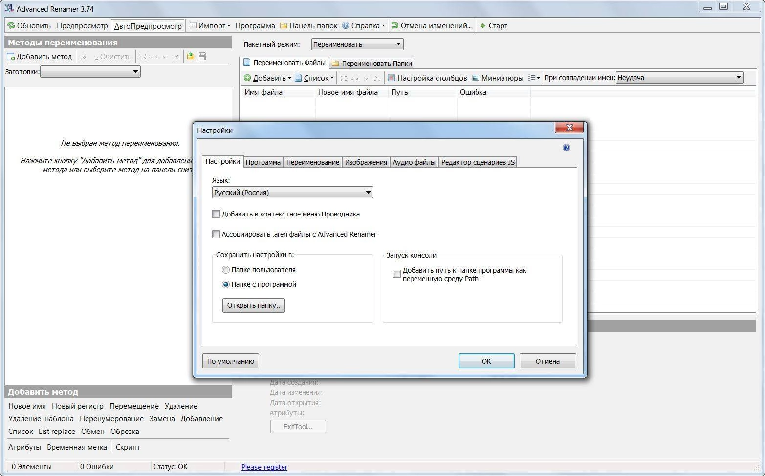Viewport: 765px width, 476px height.
Task: Click the Обновить refresh toolbar button
Action: click(29, 26)
